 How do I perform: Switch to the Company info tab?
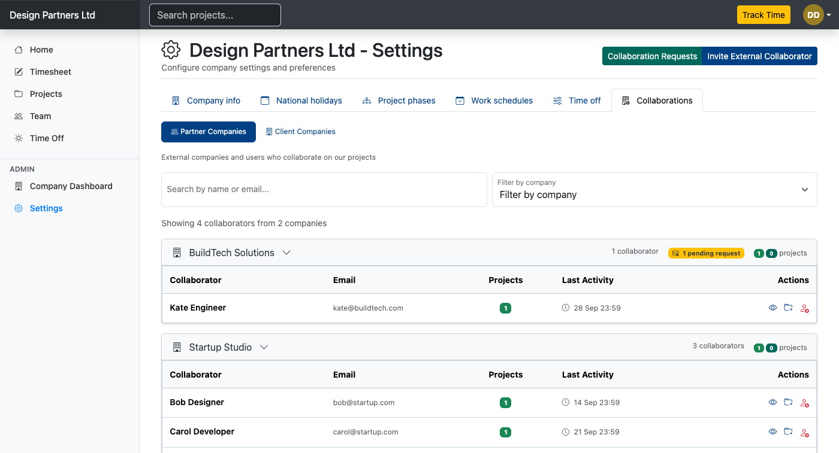coord(206,101)
